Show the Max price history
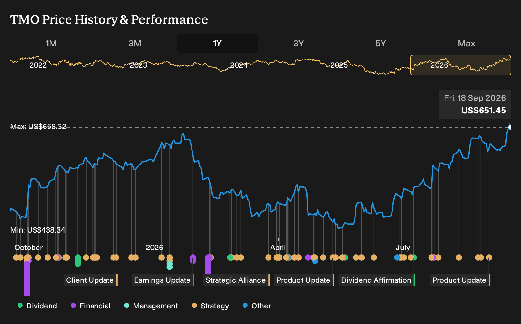521x324 pixels. click(466, 43)
